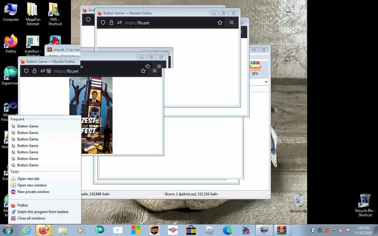Viewport: 378px width, 236px height.
Task: Open Windows Media Player on taskbar
Action: coord(81,230)
